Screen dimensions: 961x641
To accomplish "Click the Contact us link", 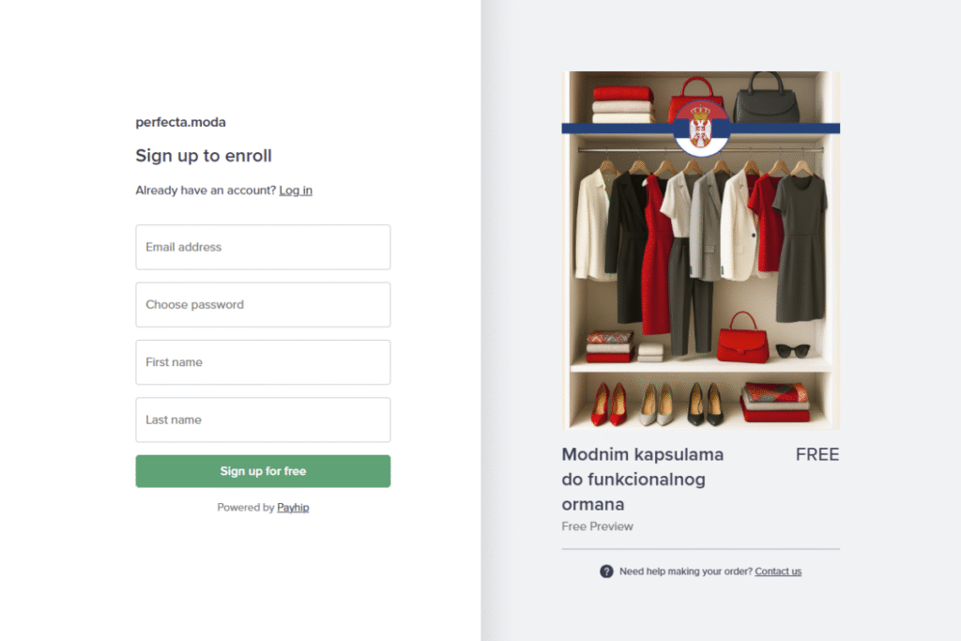I will (x=778, y=572).
